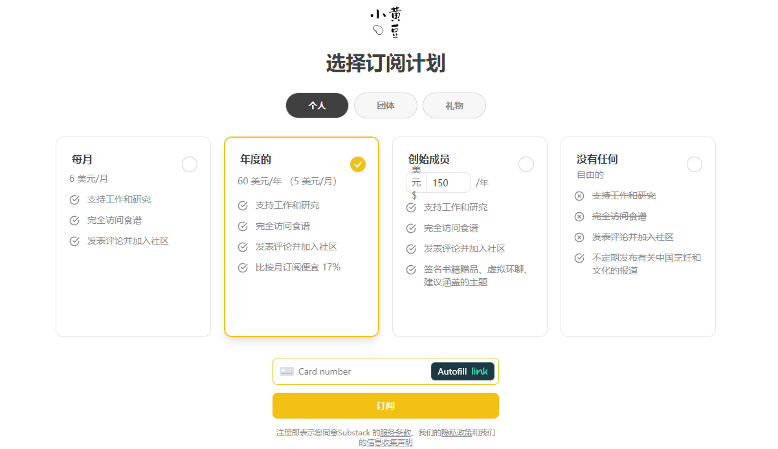Switch to the 礼物 tab

pyautogui.click(x=454, y=105)
